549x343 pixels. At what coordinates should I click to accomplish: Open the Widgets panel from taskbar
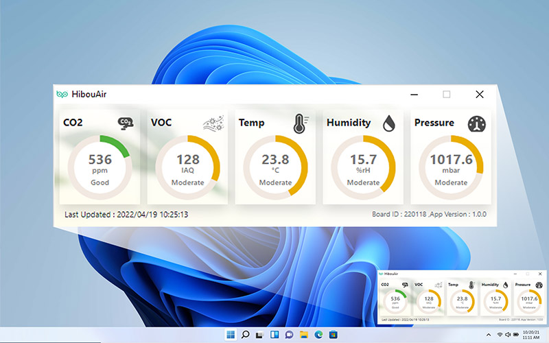(x=274, y=335)
